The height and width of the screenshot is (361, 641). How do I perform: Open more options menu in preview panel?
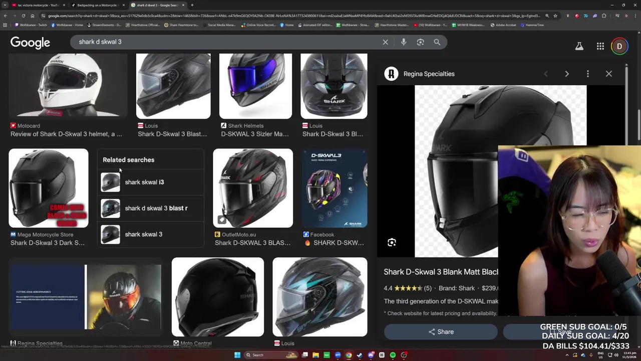click(587, 74)
